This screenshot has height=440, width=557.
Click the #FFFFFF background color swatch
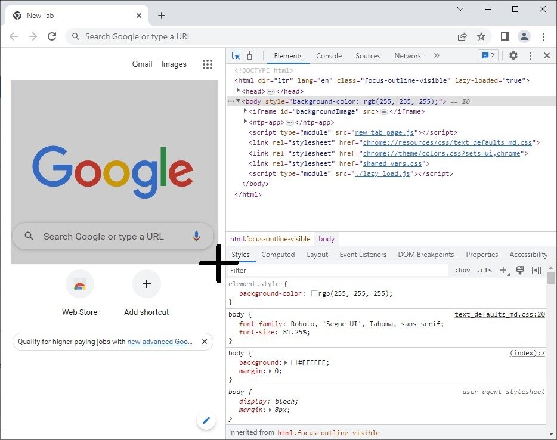click(x=294, y=362)
